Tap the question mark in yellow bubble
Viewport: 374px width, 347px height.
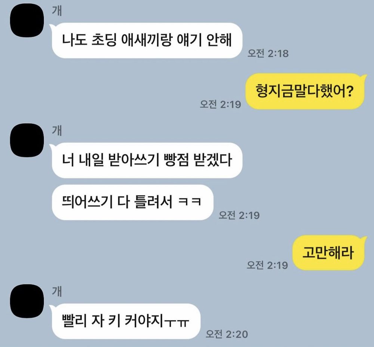(349, 91)
